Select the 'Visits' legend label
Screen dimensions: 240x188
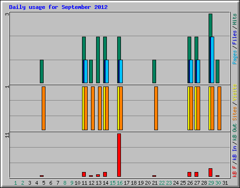coord(235,93)
